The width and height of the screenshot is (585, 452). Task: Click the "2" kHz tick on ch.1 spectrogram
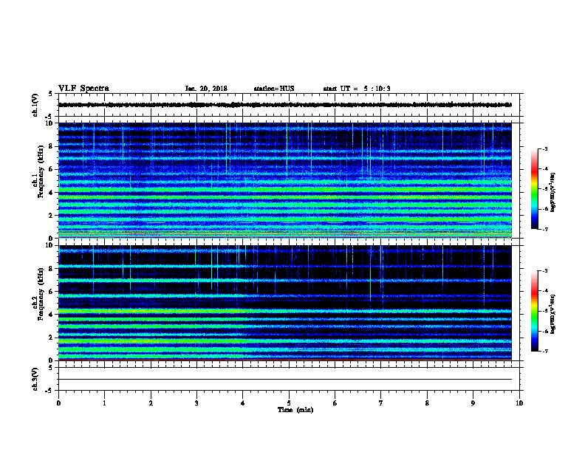51,216
